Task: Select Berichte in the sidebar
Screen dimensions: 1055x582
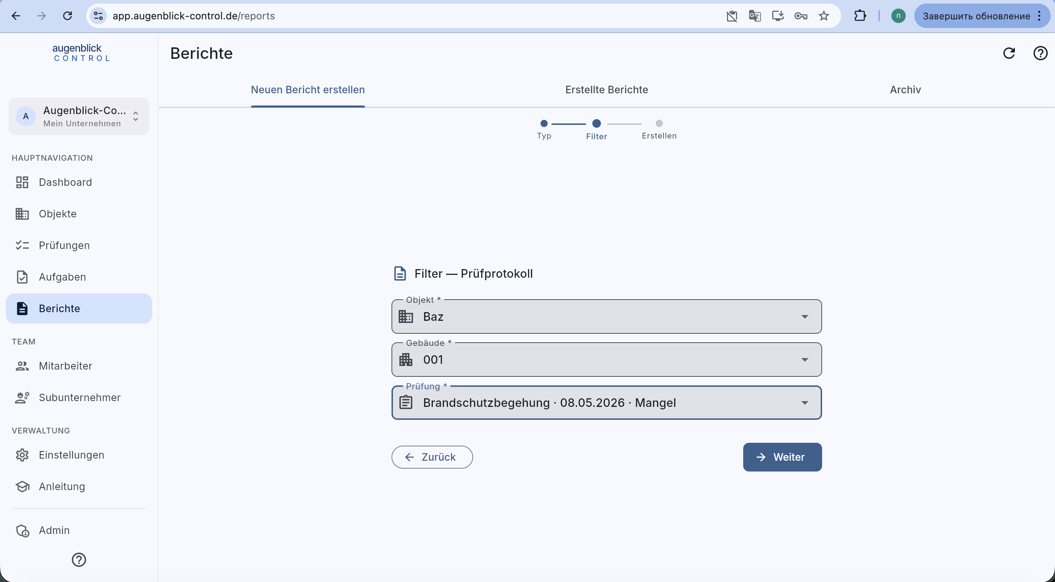Action: coord(79,309)
